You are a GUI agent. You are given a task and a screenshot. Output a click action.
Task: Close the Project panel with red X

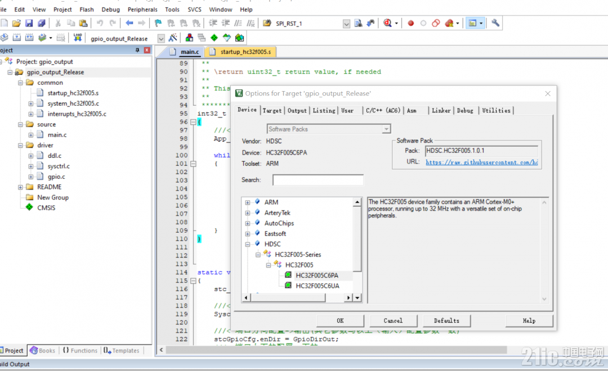click(x=147, y=51)
